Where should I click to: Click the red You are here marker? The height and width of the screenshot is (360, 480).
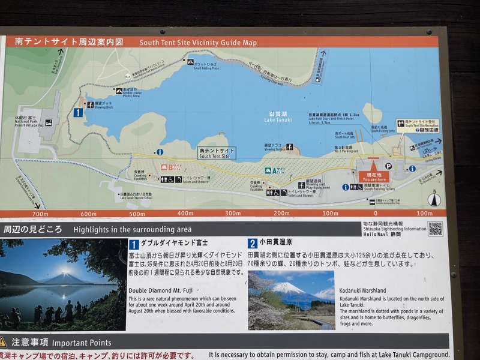(373, 172)
